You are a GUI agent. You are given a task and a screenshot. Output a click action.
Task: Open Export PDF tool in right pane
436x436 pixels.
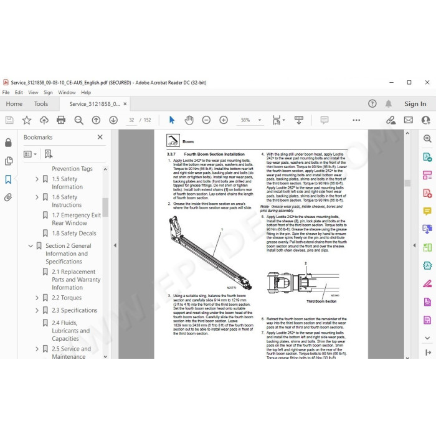tap(427, 157)
